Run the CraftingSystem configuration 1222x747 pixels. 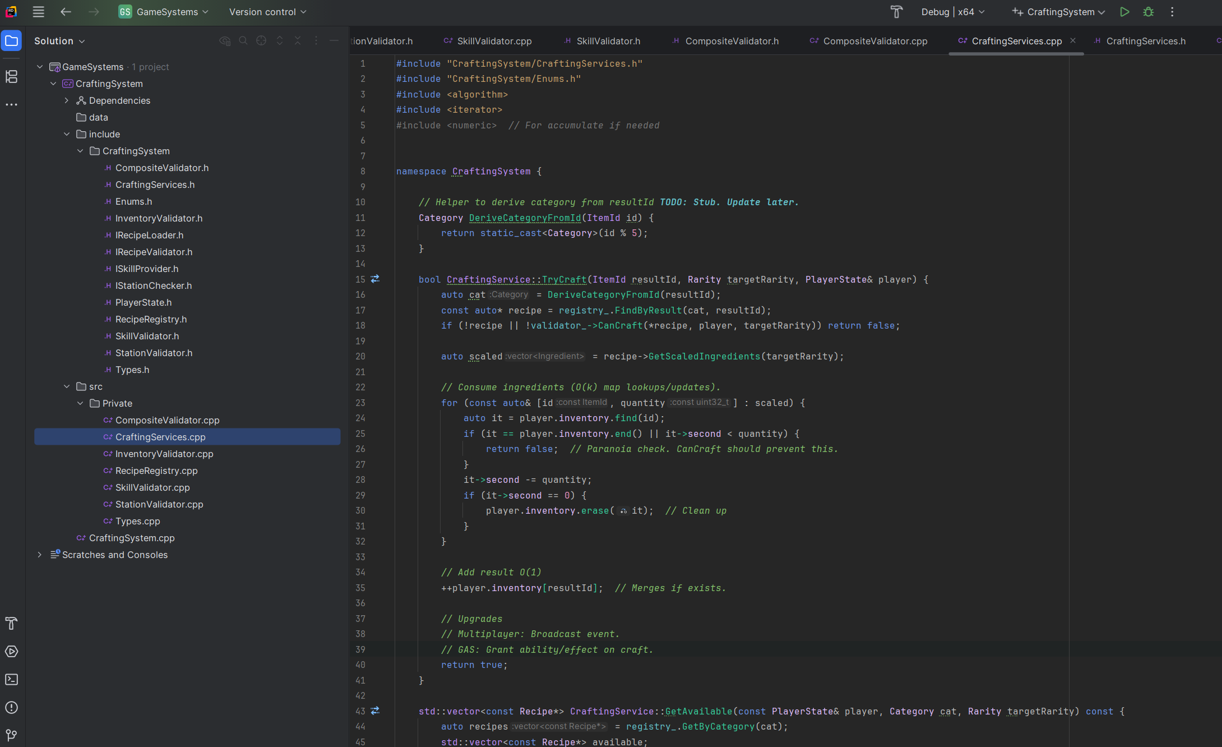point(1124,12)
